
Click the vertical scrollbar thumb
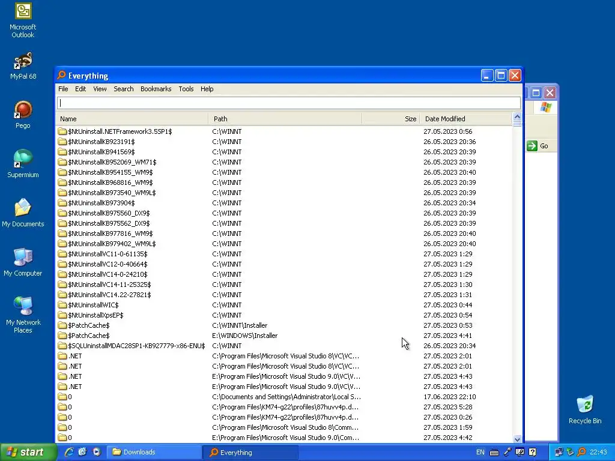tap(517, 124)
